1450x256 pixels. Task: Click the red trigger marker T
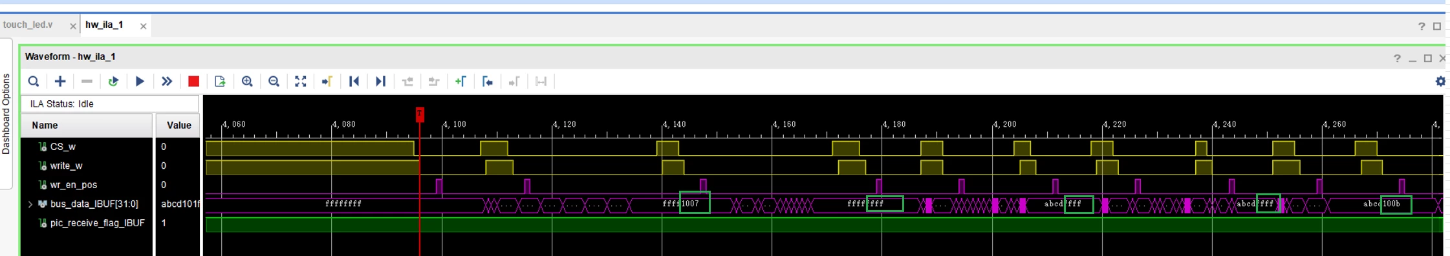tap(420, 114)
